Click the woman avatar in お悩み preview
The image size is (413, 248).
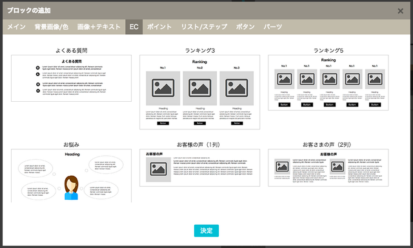72,188
